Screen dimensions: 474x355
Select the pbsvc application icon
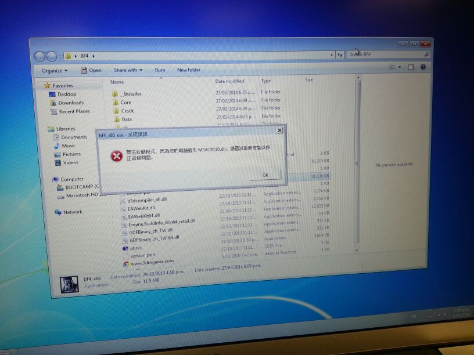click(124, 248)
